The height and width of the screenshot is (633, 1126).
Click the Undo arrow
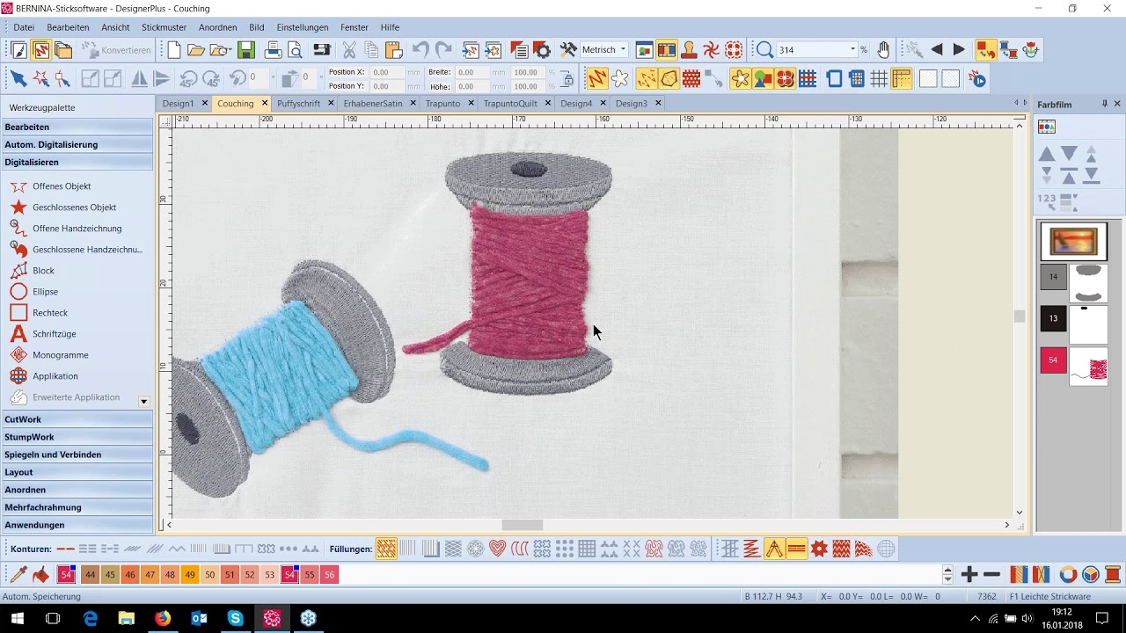420,50
